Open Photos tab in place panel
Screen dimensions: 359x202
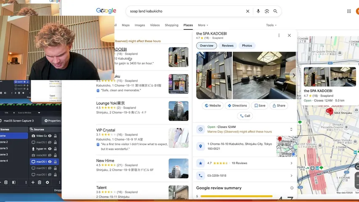coord(247,45)
